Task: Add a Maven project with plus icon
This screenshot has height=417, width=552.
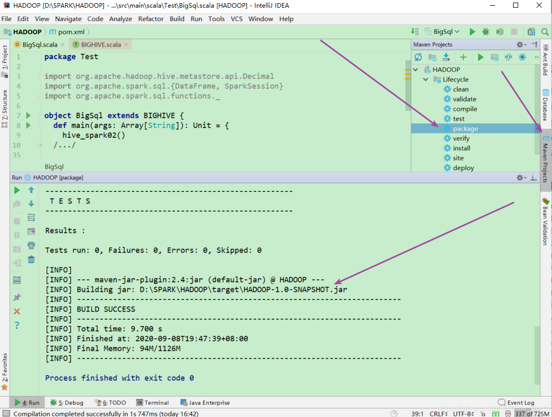Action: [x=463, y=57]
